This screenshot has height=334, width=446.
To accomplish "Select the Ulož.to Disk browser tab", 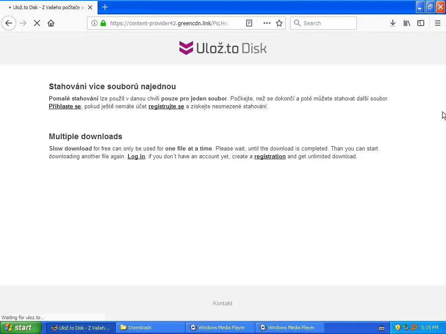I will tap(49, 7).
